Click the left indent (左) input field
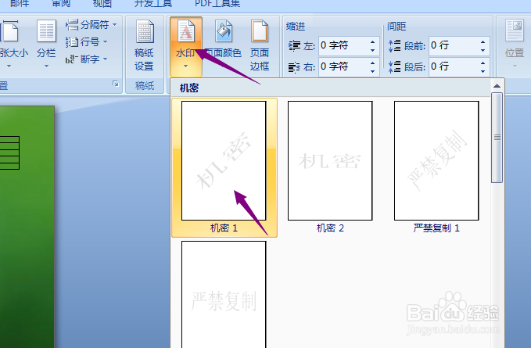531x348 pixels. [x=343, y=45]
